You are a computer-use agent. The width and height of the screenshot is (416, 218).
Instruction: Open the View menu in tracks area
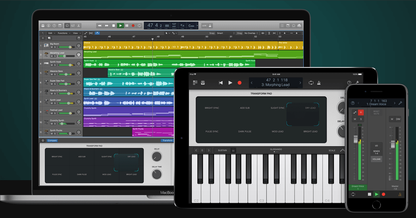click(x=77, y=33)
